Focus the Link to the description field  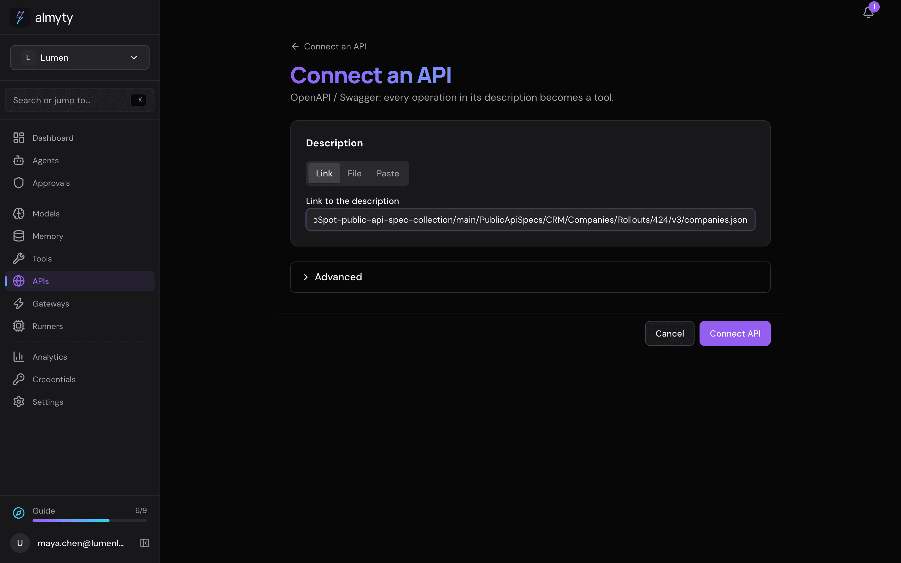[530, 220]
